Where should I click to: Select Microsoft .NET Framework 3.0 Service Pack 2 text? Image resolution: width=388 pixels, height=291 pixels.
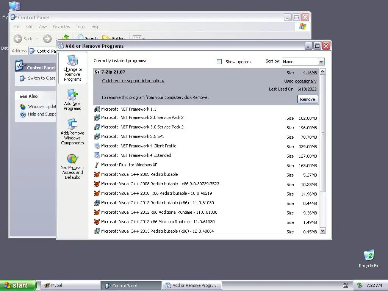(142, 127)
